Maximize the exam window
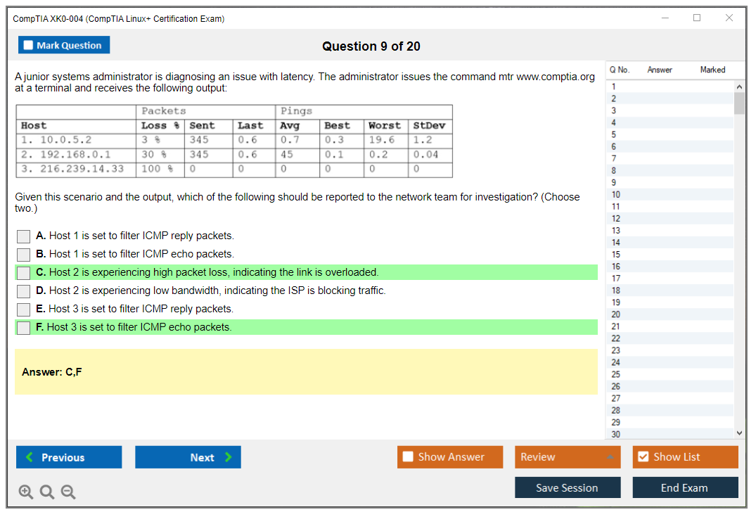Screen dimensions: 756x517 coord(697,18)
